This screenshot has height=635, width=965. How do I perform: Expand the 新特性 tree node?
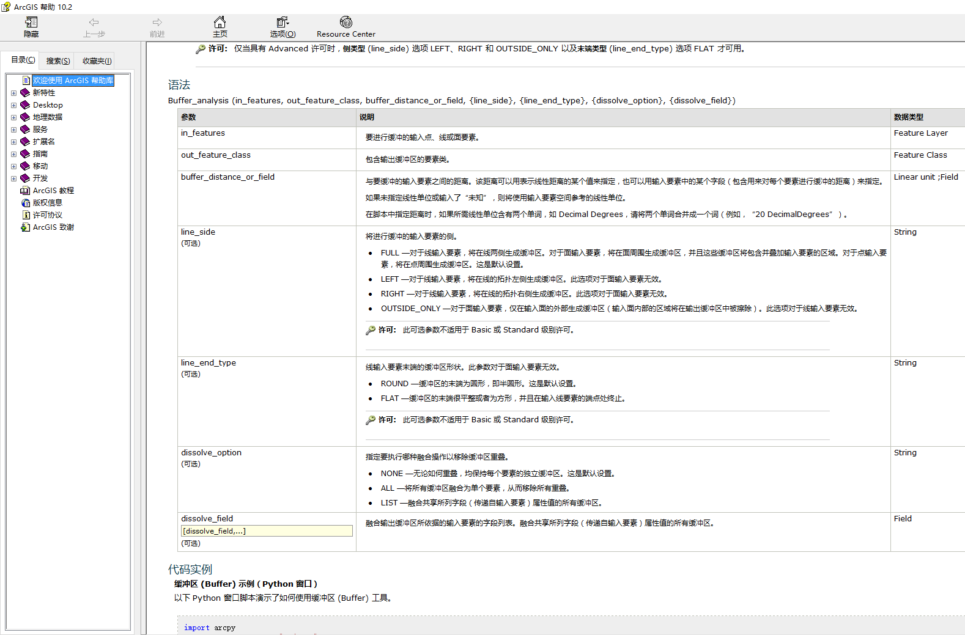tap(13, 93)
